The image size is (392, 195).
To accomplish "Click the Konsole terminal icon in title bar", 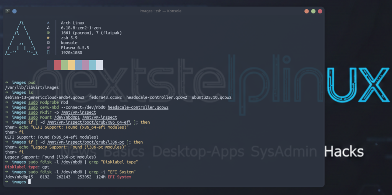I will point(7,11).
